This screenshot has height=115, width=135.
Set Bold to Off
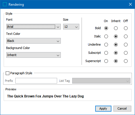[x=126, y=28]
